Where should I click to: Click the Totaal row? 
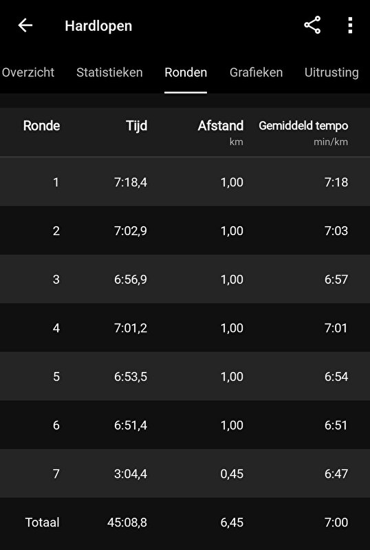coord(185,522)
